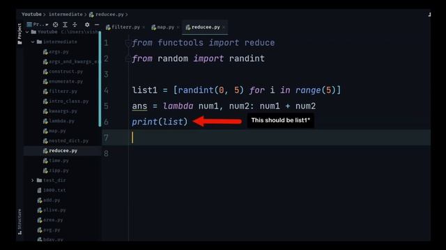Collapse the intermediate folder
446x250 pixels.
point(33,42)
